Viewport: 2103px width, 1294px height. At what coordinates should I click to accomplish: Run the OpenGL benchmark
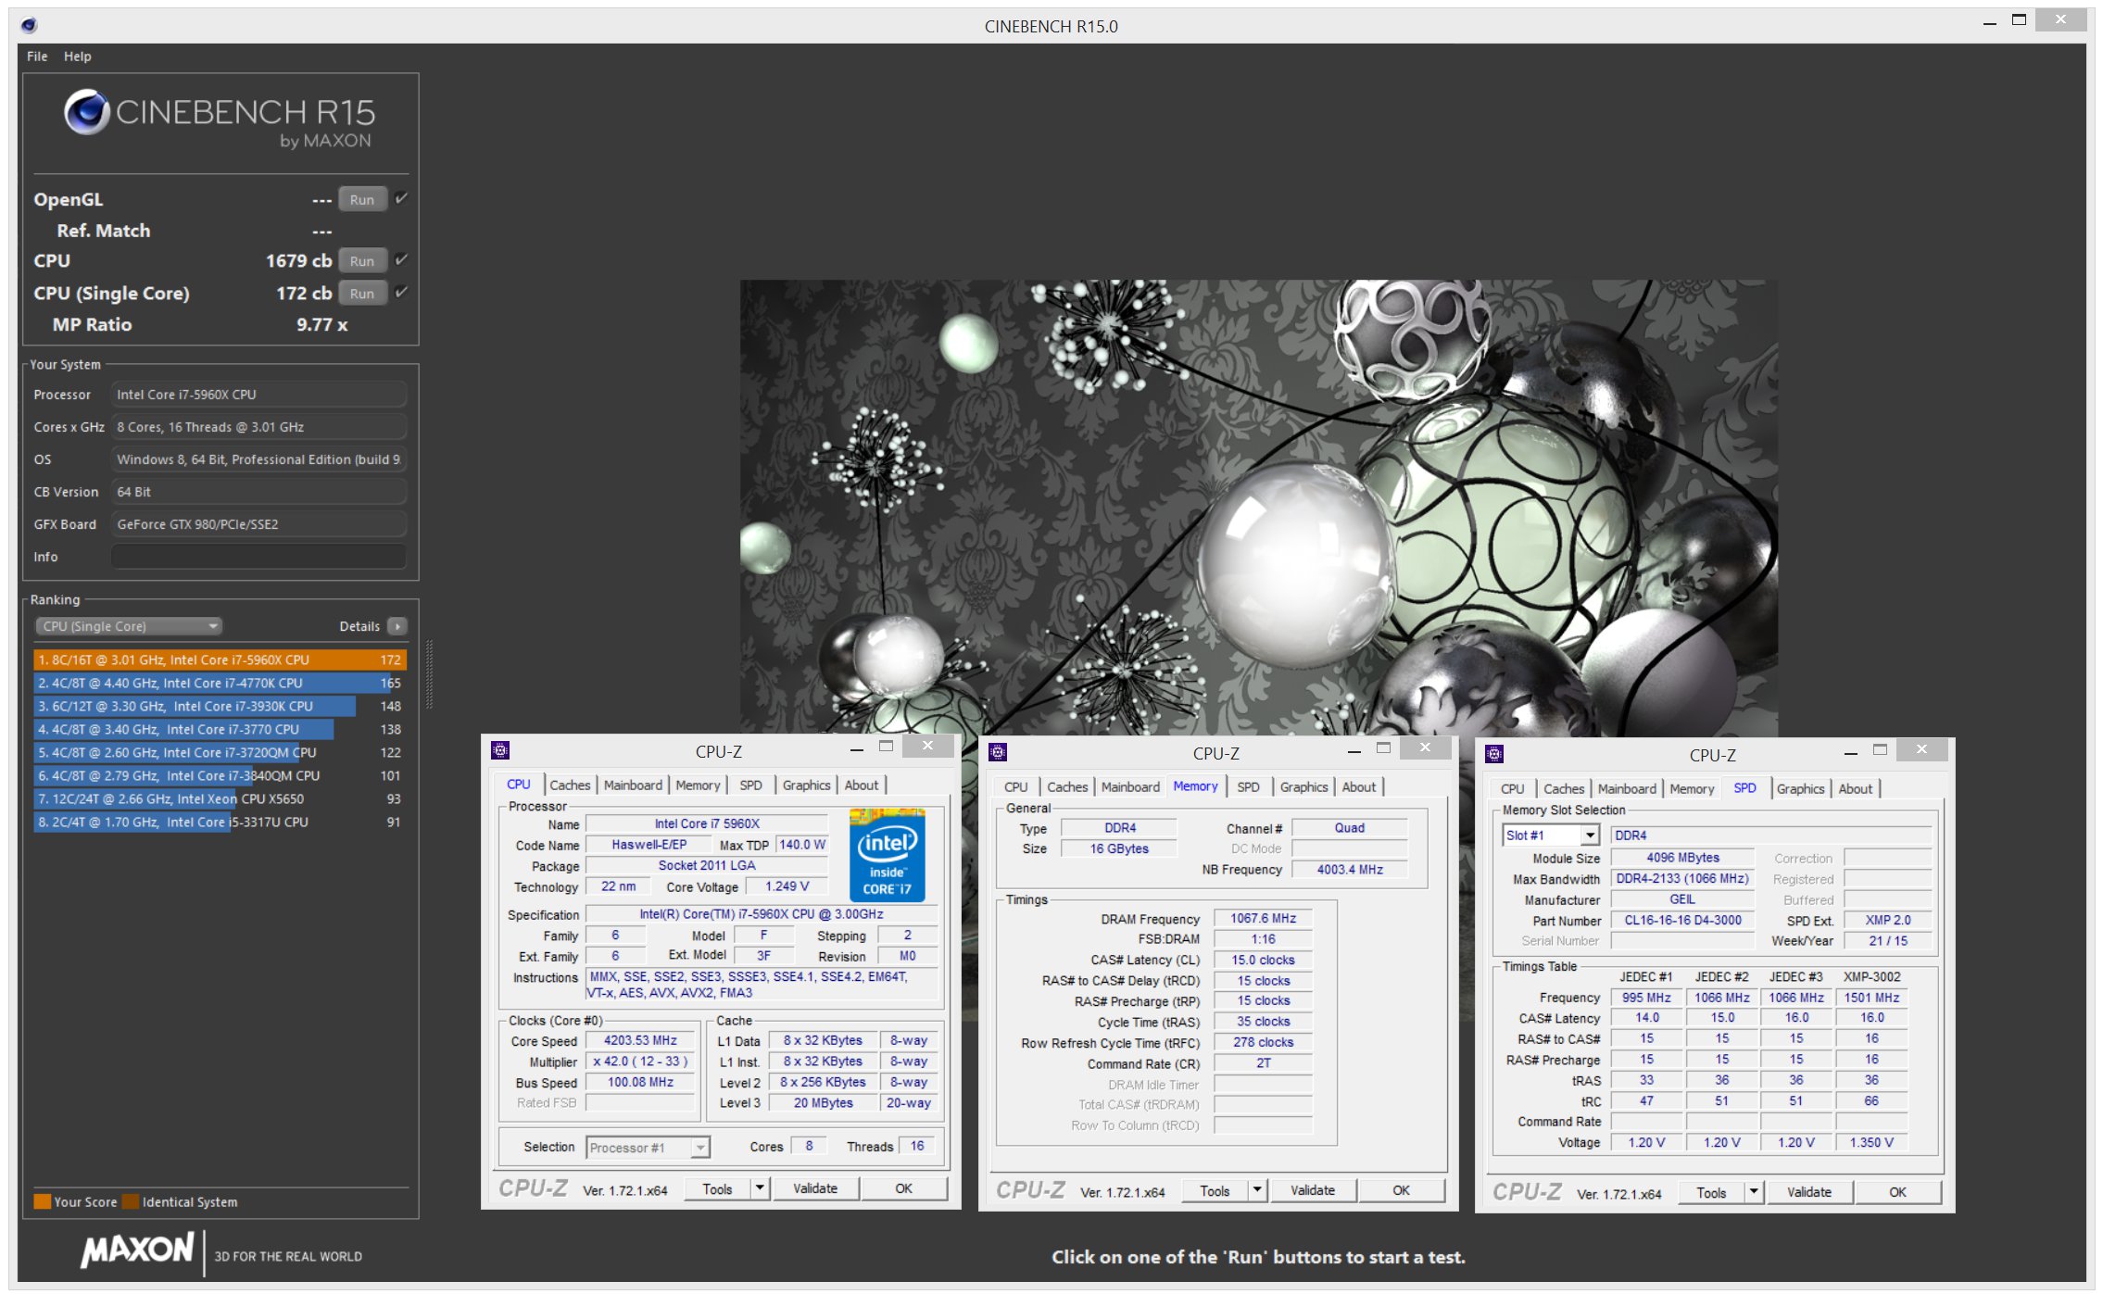(x=362, y=199)
